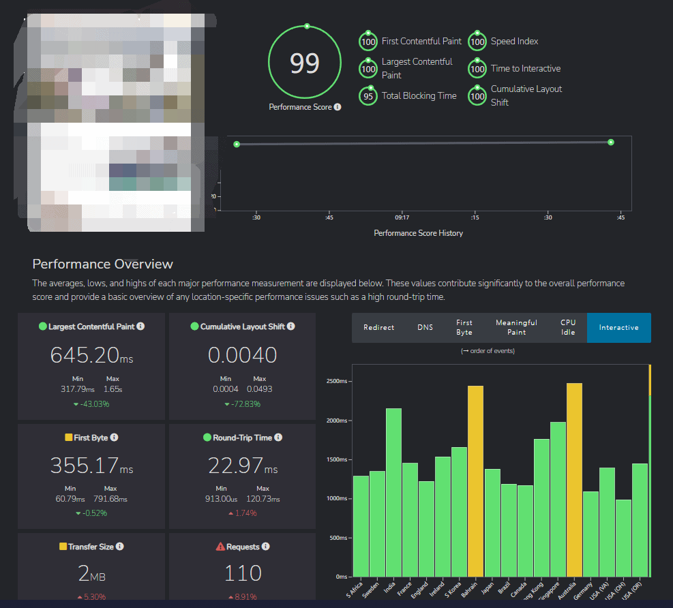673x608 pixels.
Task: Click the Requests warning triangle icon
Action: [220, 547]
